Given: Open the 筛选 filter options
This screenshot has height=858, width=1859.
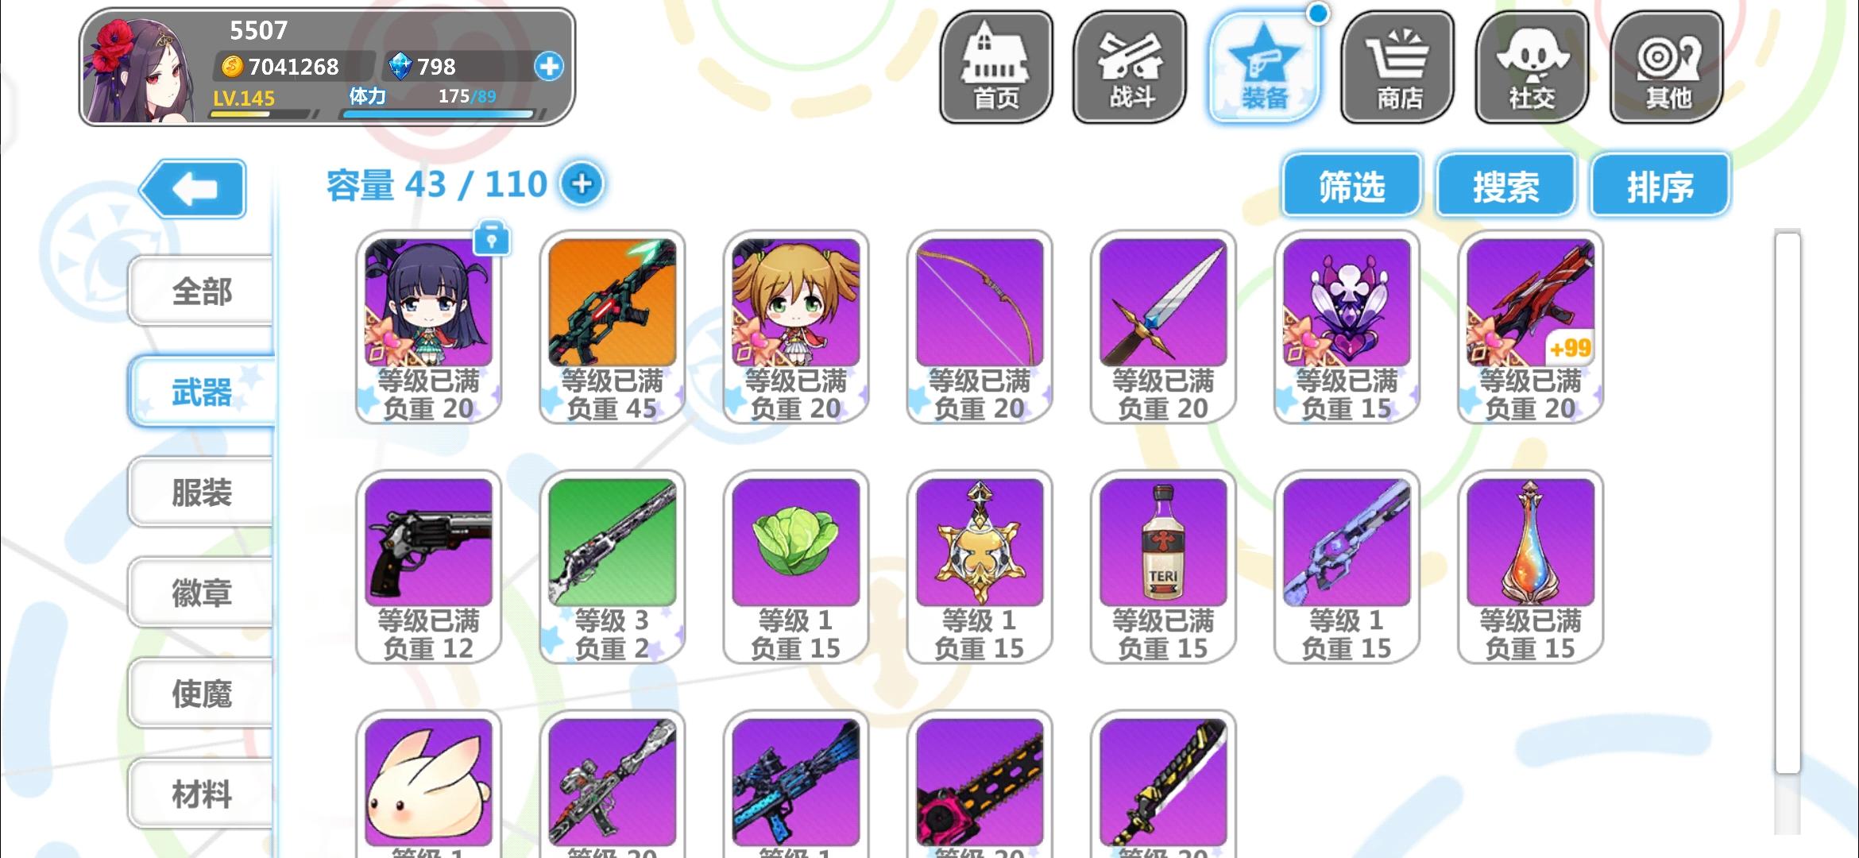Looking at the screenshot, I should click(1351, 186).
